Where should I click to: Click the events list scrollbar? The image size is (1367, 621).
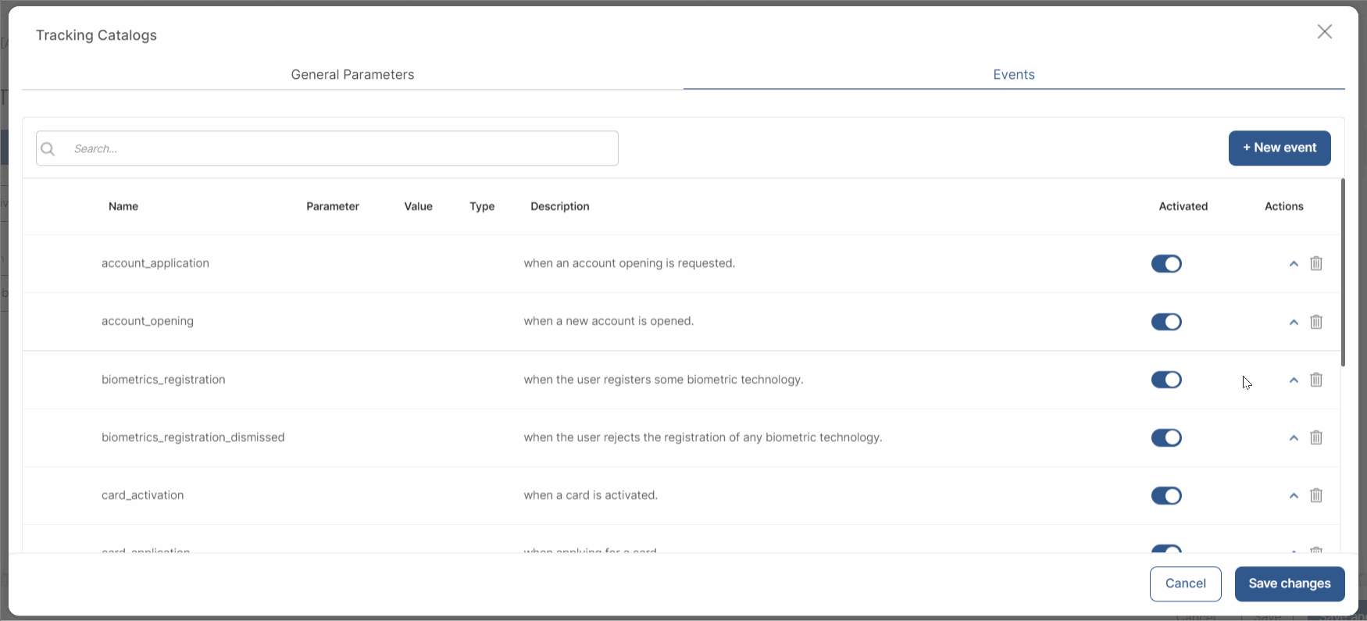1343,273
